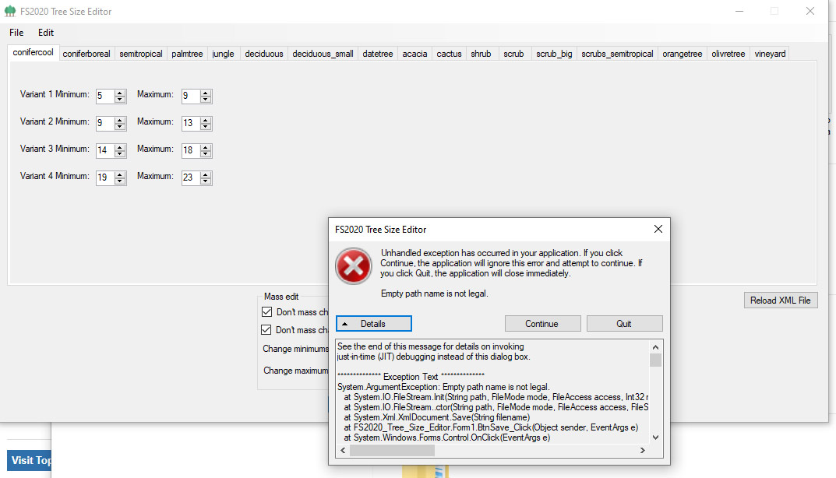Click the blue Visit Top button bottom left
Screen dimensions: 836x478
coord(30,460)
